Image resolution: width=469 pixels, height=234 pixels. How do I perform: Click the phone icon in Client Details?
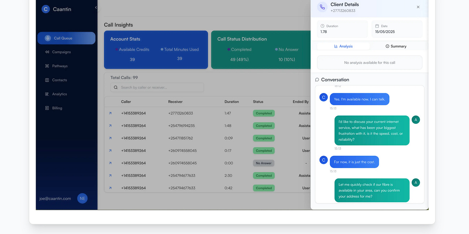coord(322,7)
